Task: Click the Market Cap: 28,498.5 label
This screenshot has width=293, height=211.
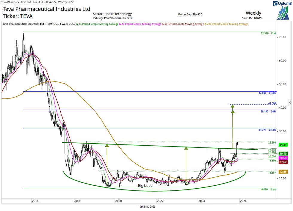Action: [x=190, y=14]
